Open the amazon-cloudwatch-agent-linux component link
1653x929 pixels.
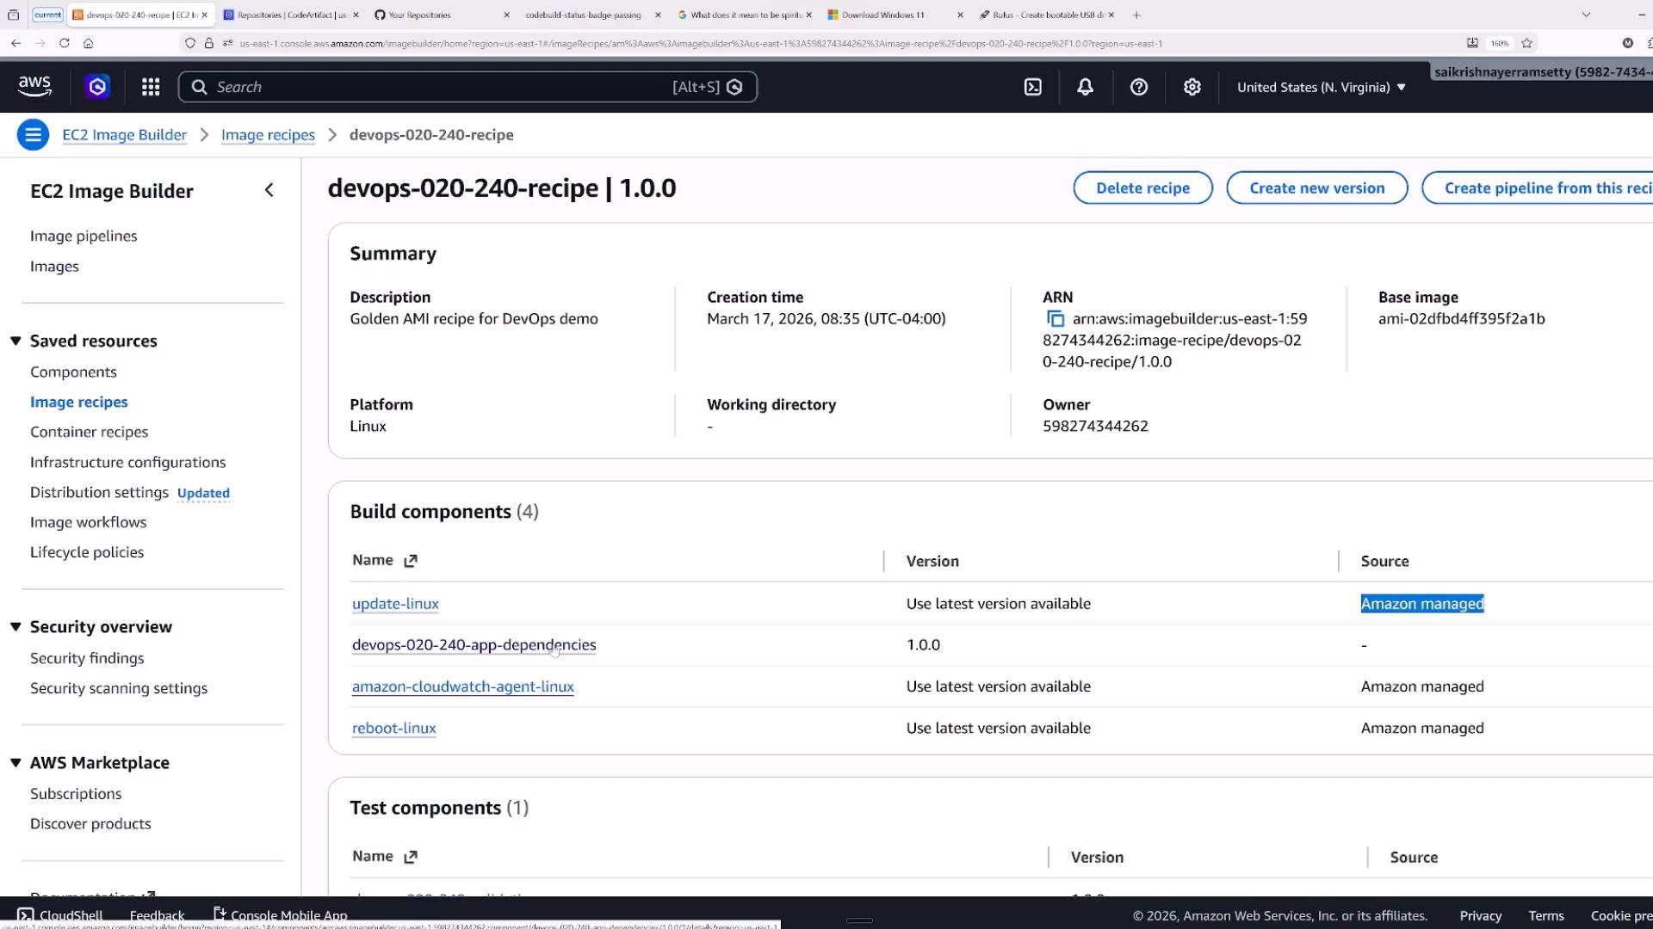coord(462,686)
